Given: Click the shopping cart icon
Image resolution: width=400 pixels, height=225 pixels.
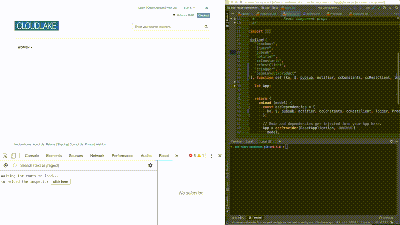Looking at the screenshot, I should 174,15.
